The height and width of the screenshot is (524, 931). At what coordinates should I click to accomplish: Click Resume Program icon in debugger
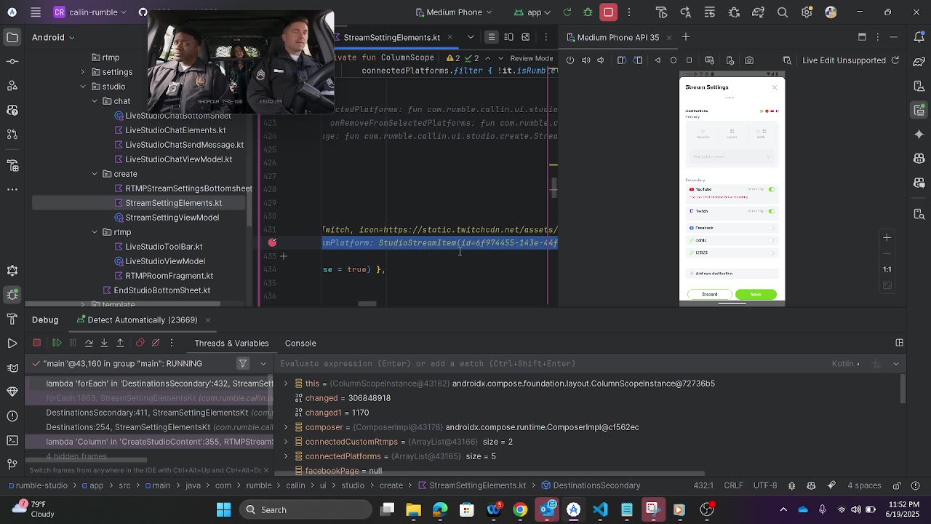(57, 343)
